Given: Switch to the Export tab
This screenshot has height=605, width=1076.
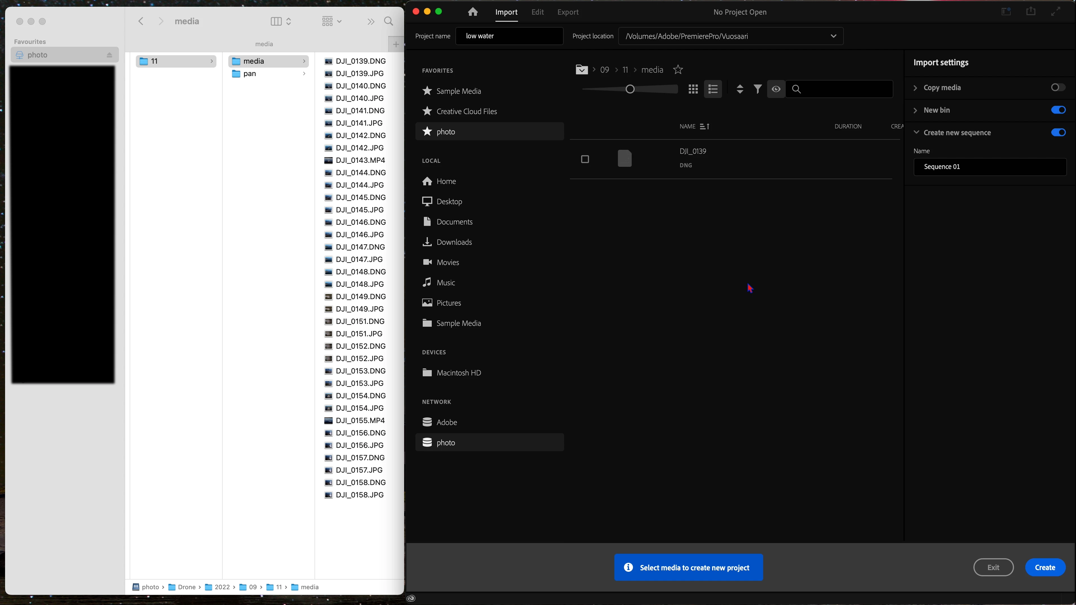Looking at the screenshot, I should pyautogui.click(x=568, y=12).
